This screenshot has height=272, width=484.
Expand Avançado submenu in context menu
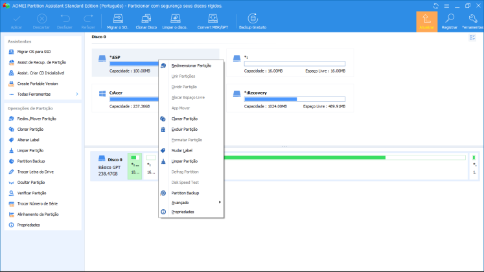[191, 203]
